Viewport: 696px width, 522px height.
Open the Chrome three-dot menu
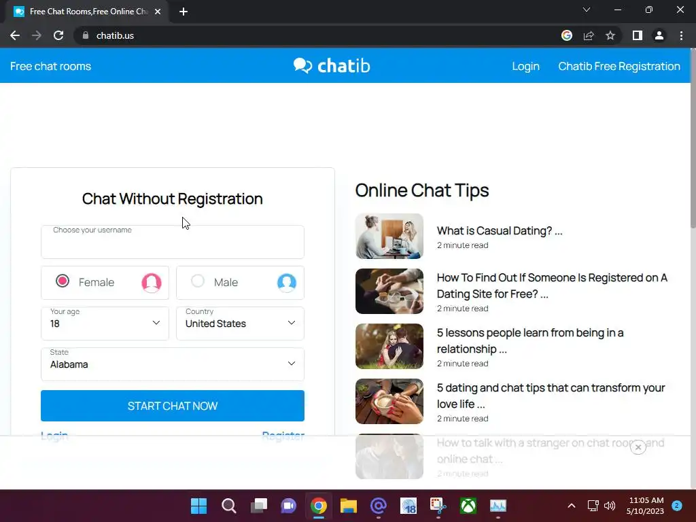[x=681, y=35]
